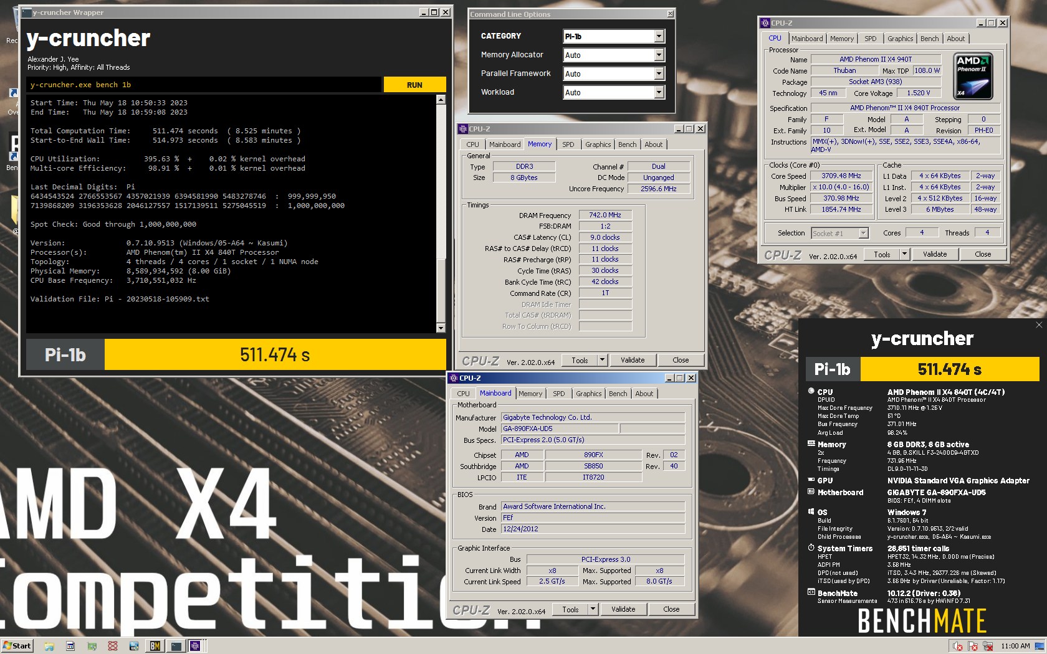Click the 11:00 AM clock
This screenshot has height=654, width=1047.
[x=1015, y=646]
